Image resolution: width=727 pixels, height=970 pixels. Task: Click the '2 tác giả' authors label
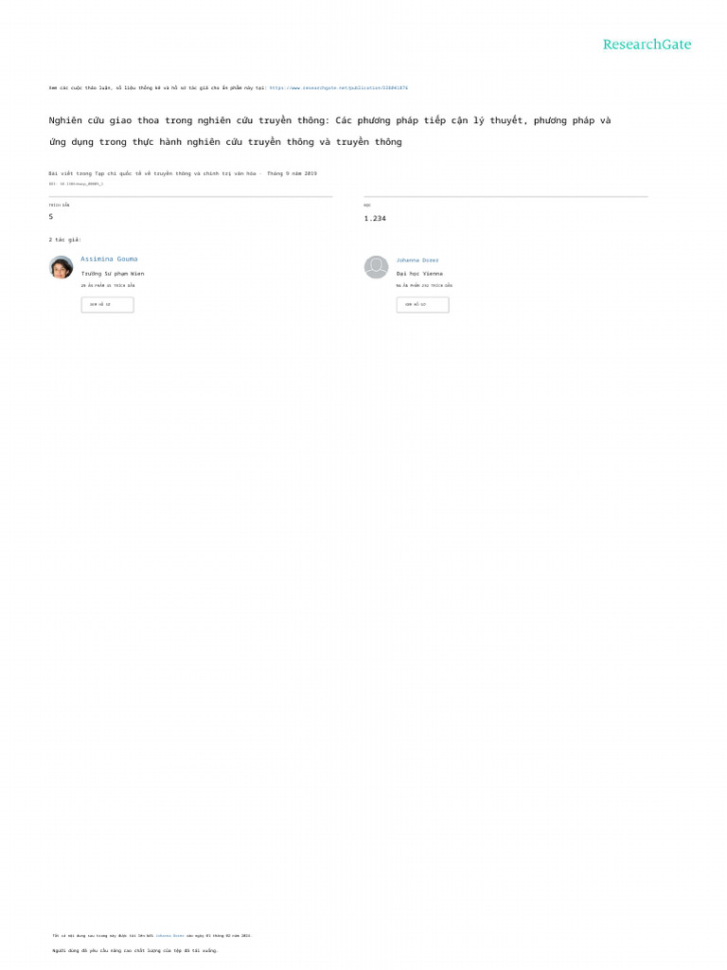point(65,240)
